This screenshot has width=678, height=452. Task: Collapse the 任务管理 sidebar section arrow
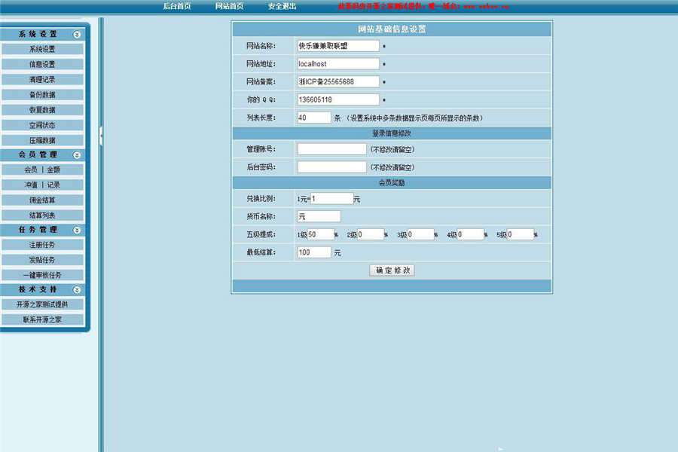point(77,230)
